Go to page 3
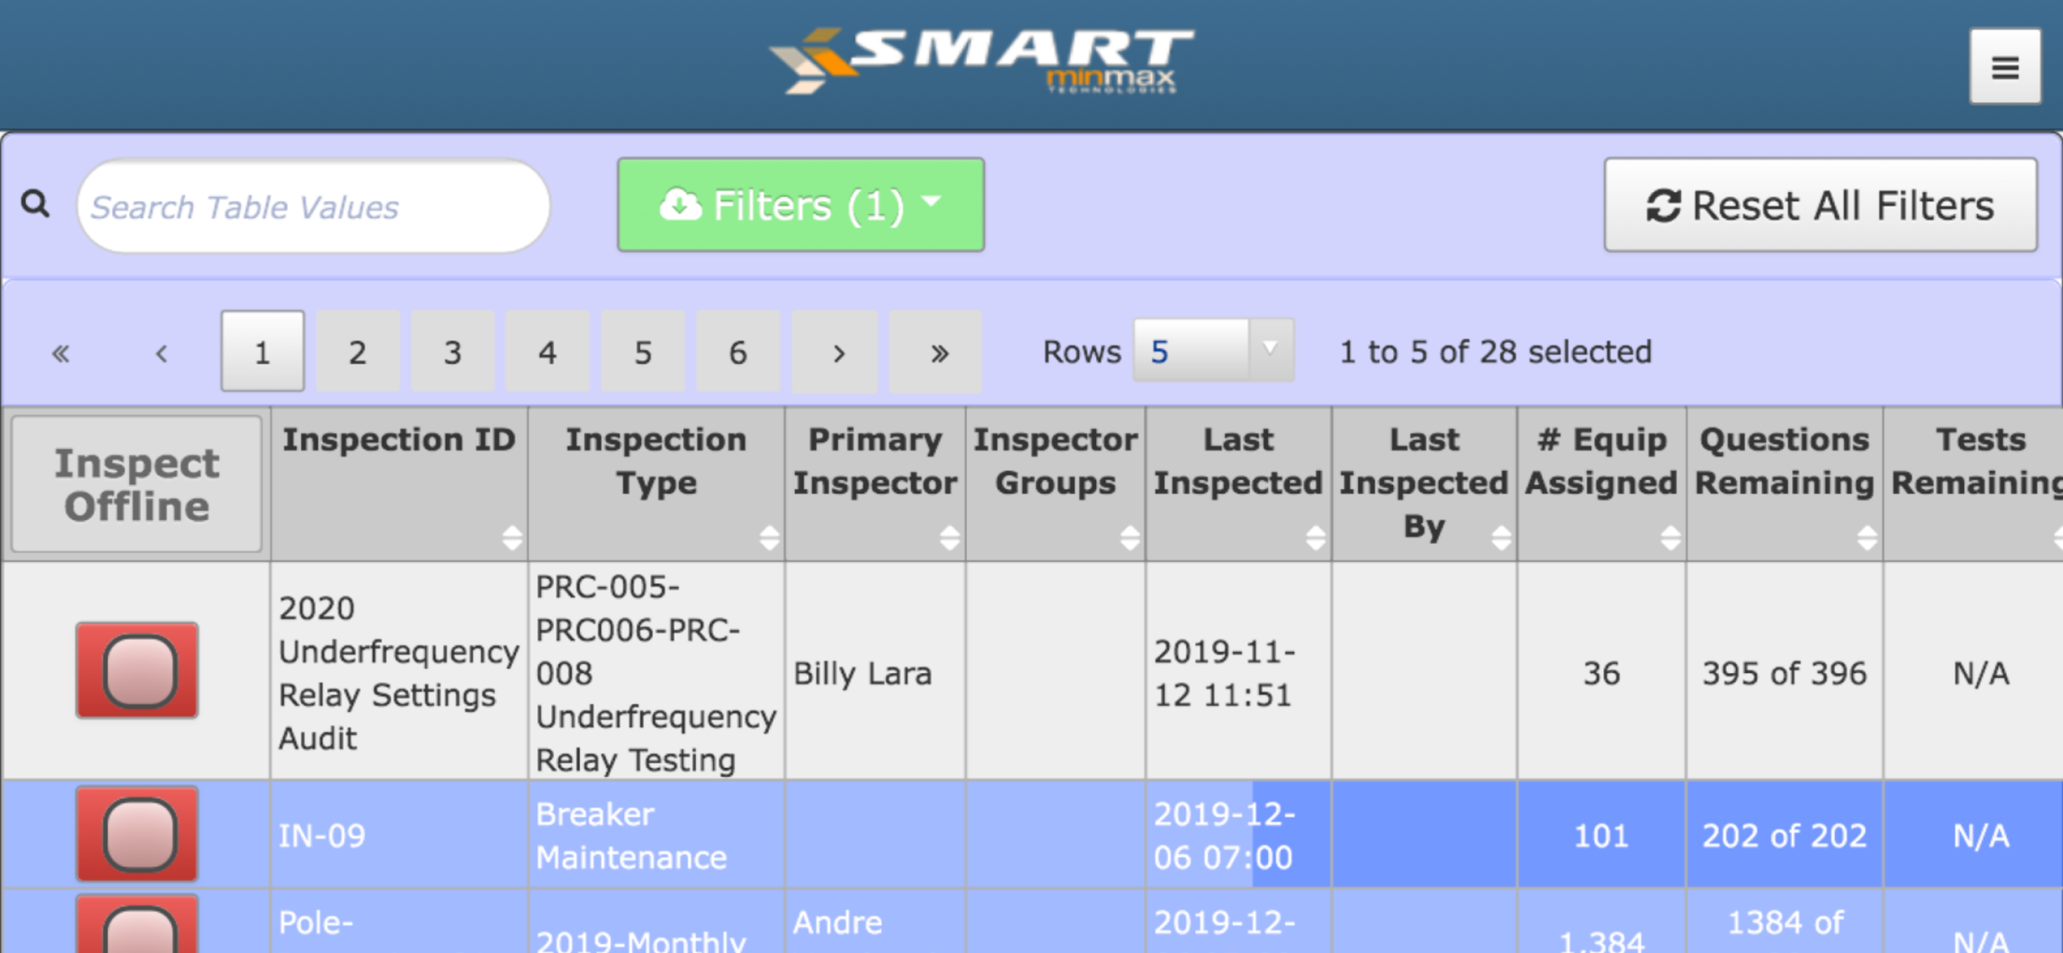This screenshot has width=2063, height=953. pyautogui.click(x=454, y=351)
